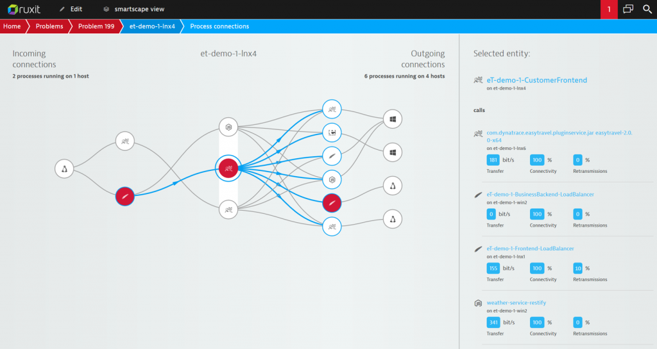Select the incoming Linux host node
657x349 pixels.
pyautogui.click(x=64, y=169)
